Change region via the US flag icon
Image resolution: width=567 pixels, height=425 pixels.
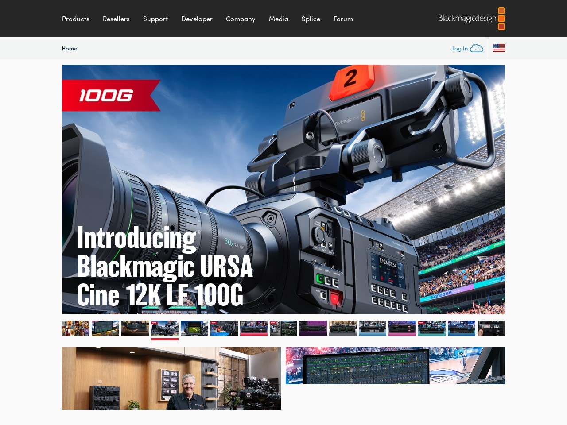[x=499, y=48]
